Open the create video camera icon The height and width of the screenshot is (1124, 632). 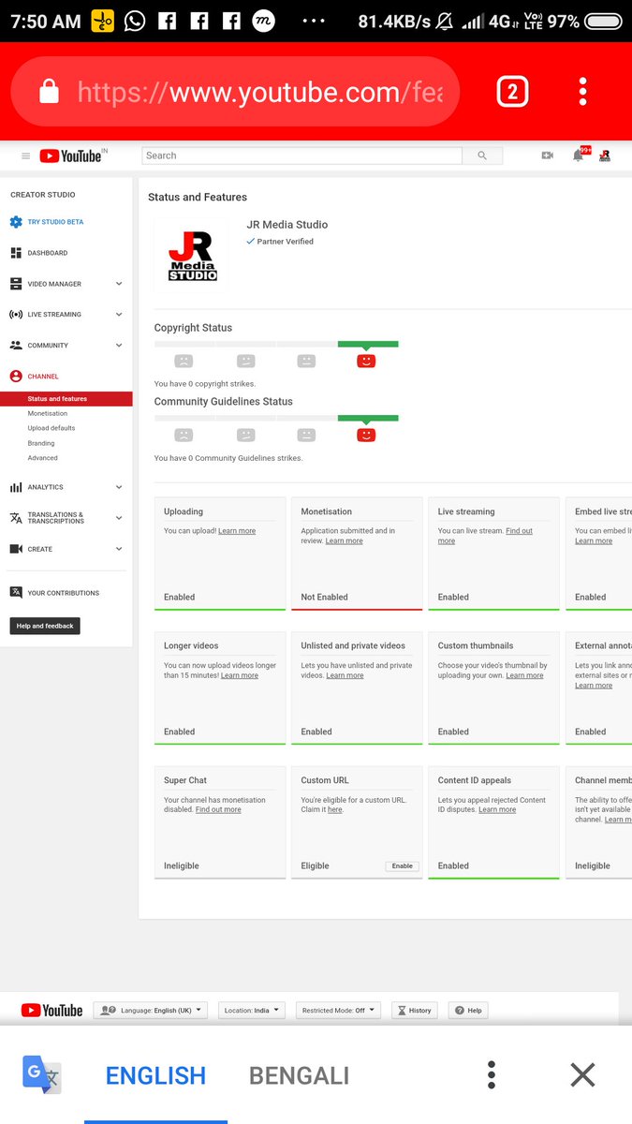tap(548, 155)
